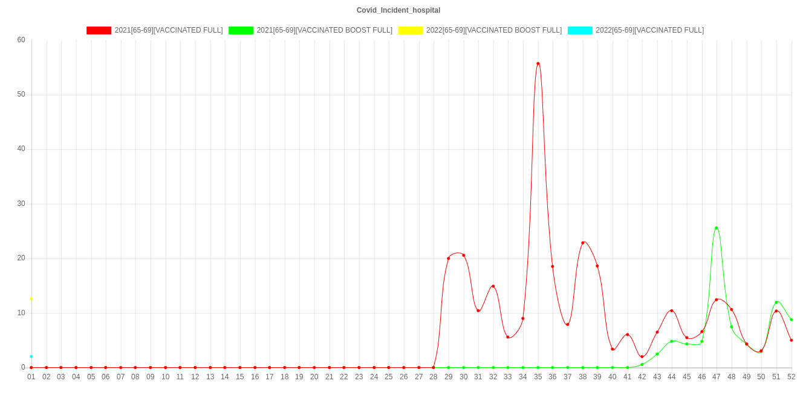
Task: Click the red 2021 VACCINATED FULL legend swatch
Action: (x=99, y=30)
